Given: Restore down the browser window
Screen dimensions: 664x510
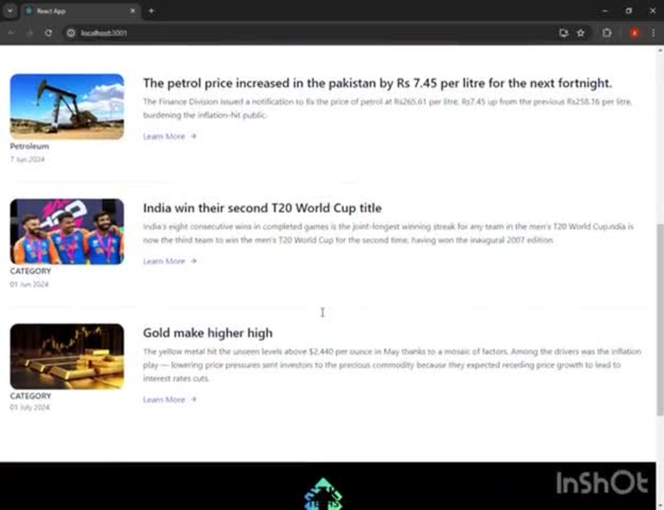Looking at the screenshot, I should pos(629,11).
